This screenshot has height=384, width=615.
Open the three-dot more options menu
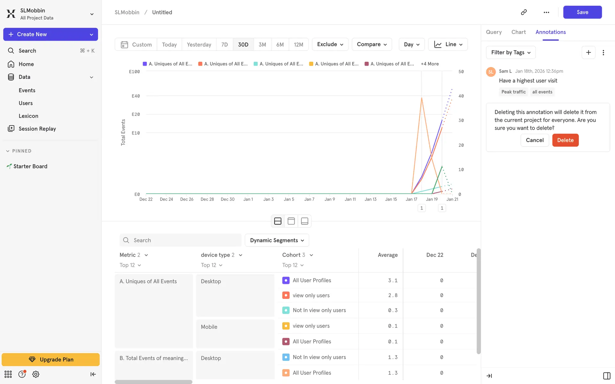(x=546, y=12)
